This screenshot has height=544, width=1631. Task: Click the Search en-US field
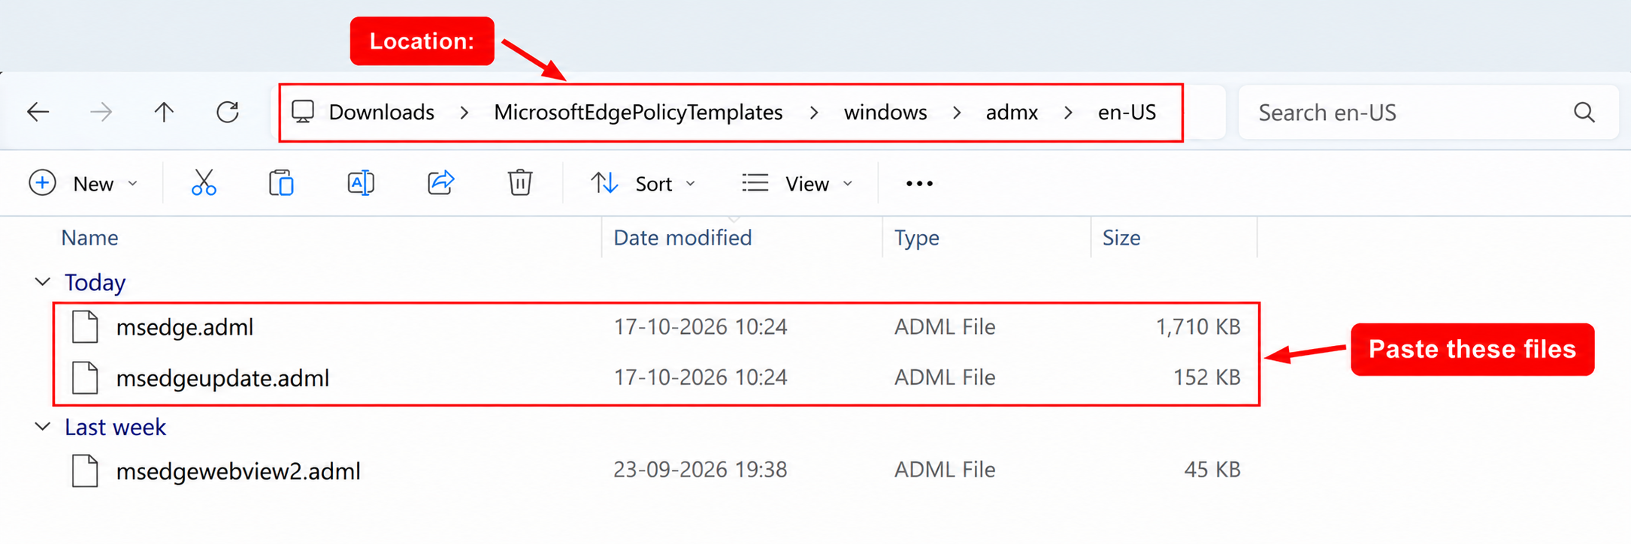point(1428,113)
